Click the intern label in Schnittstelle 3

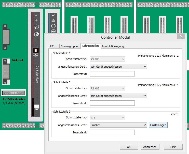tap(175, 114)
